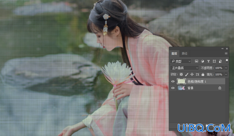Hide the 色相/饱和度 1 layer
This screenshot has height=136, width=234.
[173, 81]
